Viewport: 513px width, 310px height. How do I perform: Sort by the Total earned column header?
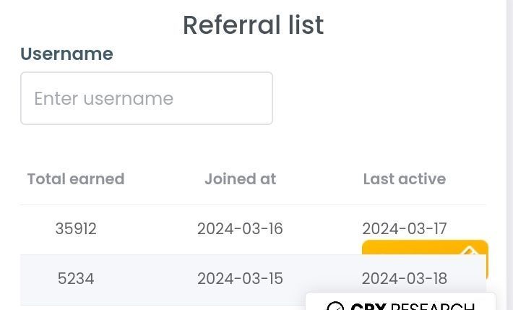click(76, 179)
